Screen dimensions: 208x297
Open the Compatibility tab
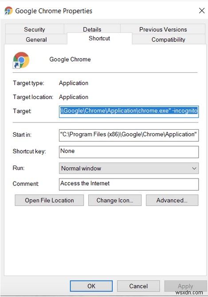[168, 40]
